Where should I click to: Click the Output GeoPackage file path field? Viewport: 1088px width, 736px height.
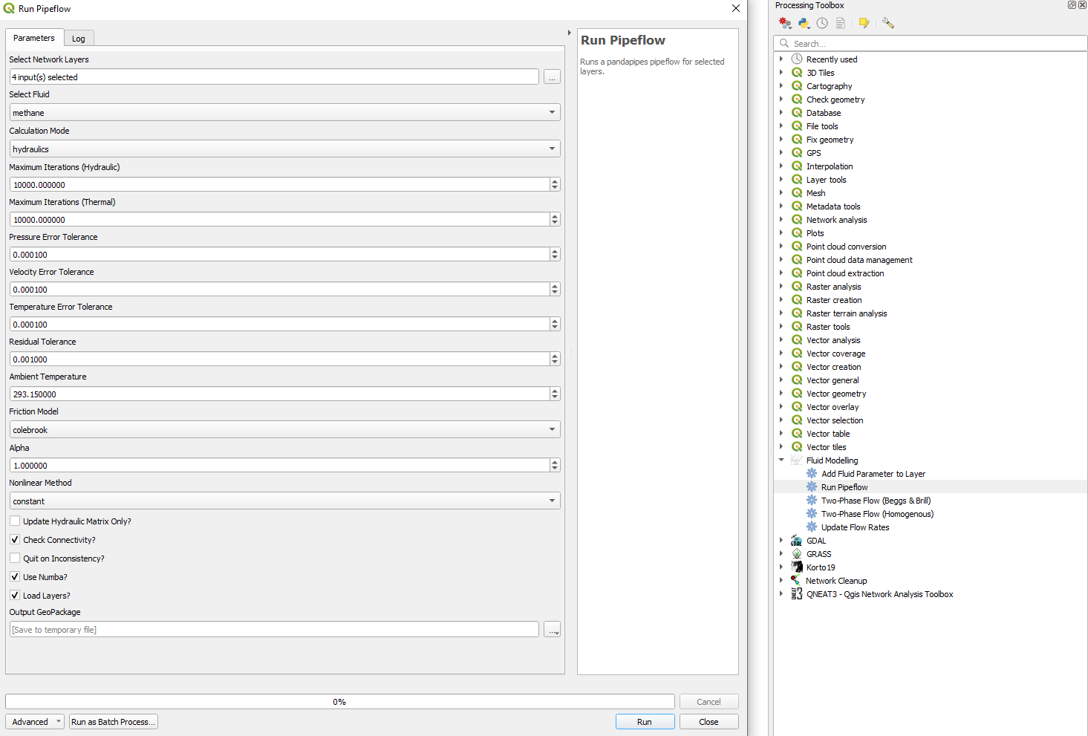275,630
